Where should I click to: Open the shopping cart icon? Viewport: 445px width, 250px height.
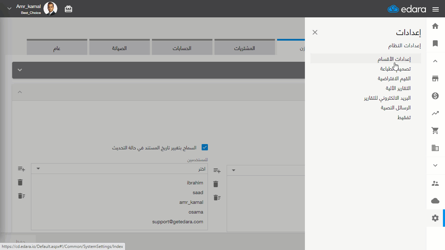[x=435, y=131]
